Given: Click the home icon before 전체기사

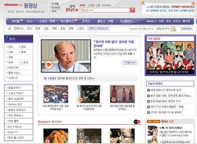Looking at the screenshot, I should 9,28.
